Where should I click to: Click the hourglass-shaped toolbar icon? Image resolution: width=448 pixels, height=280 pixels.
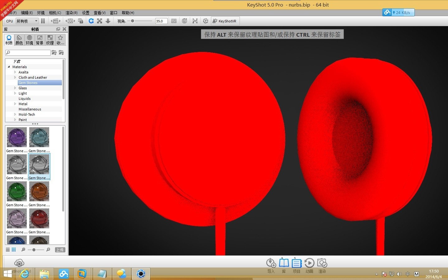pos(195,21)
